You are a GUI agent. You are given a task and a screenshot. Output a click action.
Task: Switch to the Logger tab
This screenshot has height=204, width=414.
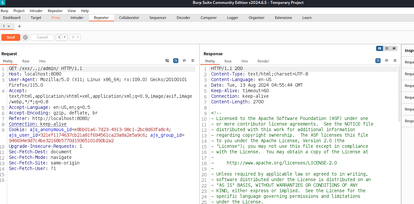pyautogui.click(x=233, y=18)
